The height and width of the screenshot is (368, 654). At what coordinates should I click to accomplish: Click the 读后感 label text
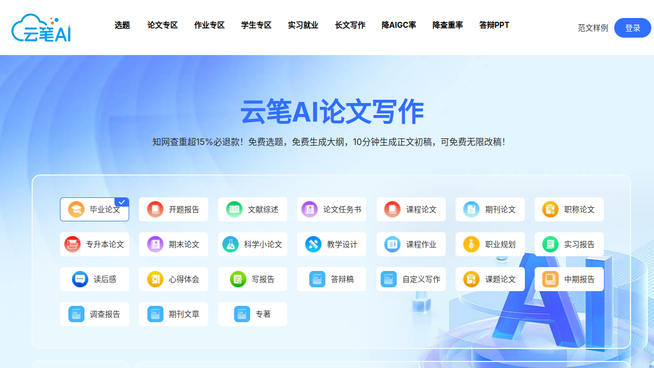(105, 279)
